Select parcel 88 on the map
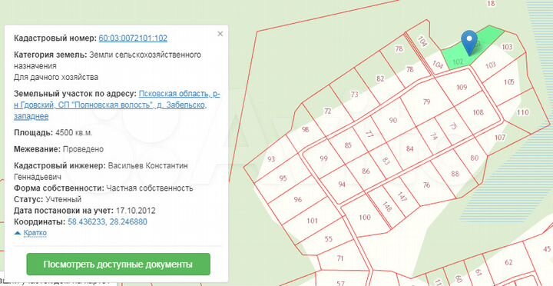The height and width of the screenshot is (286, 553). [x=455, y=173]
